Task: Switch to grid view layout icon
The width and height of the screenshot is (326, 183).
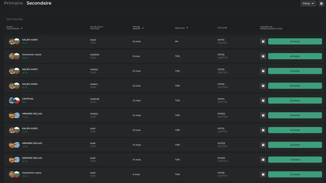Action: click(321, 4)
